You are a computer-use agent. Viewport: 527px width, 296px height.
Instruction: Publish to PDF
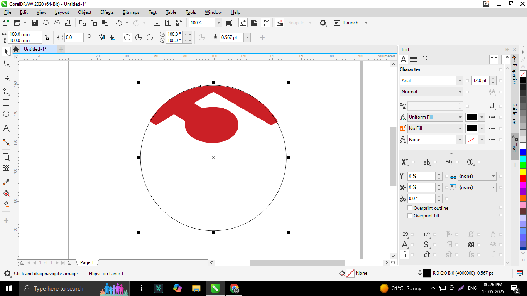tap(179, 23)
